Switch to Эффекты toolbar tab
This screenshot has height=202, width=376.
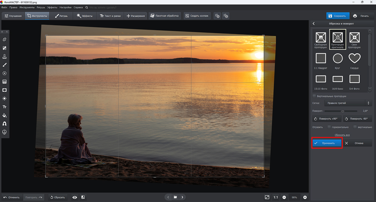(84, 16)
